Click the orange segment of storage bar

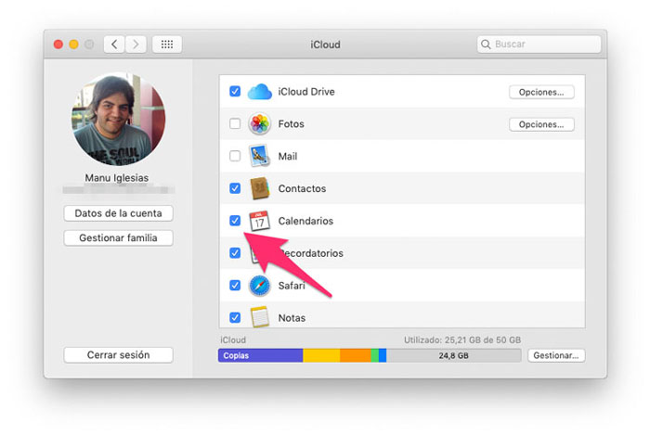coord(356,355)
